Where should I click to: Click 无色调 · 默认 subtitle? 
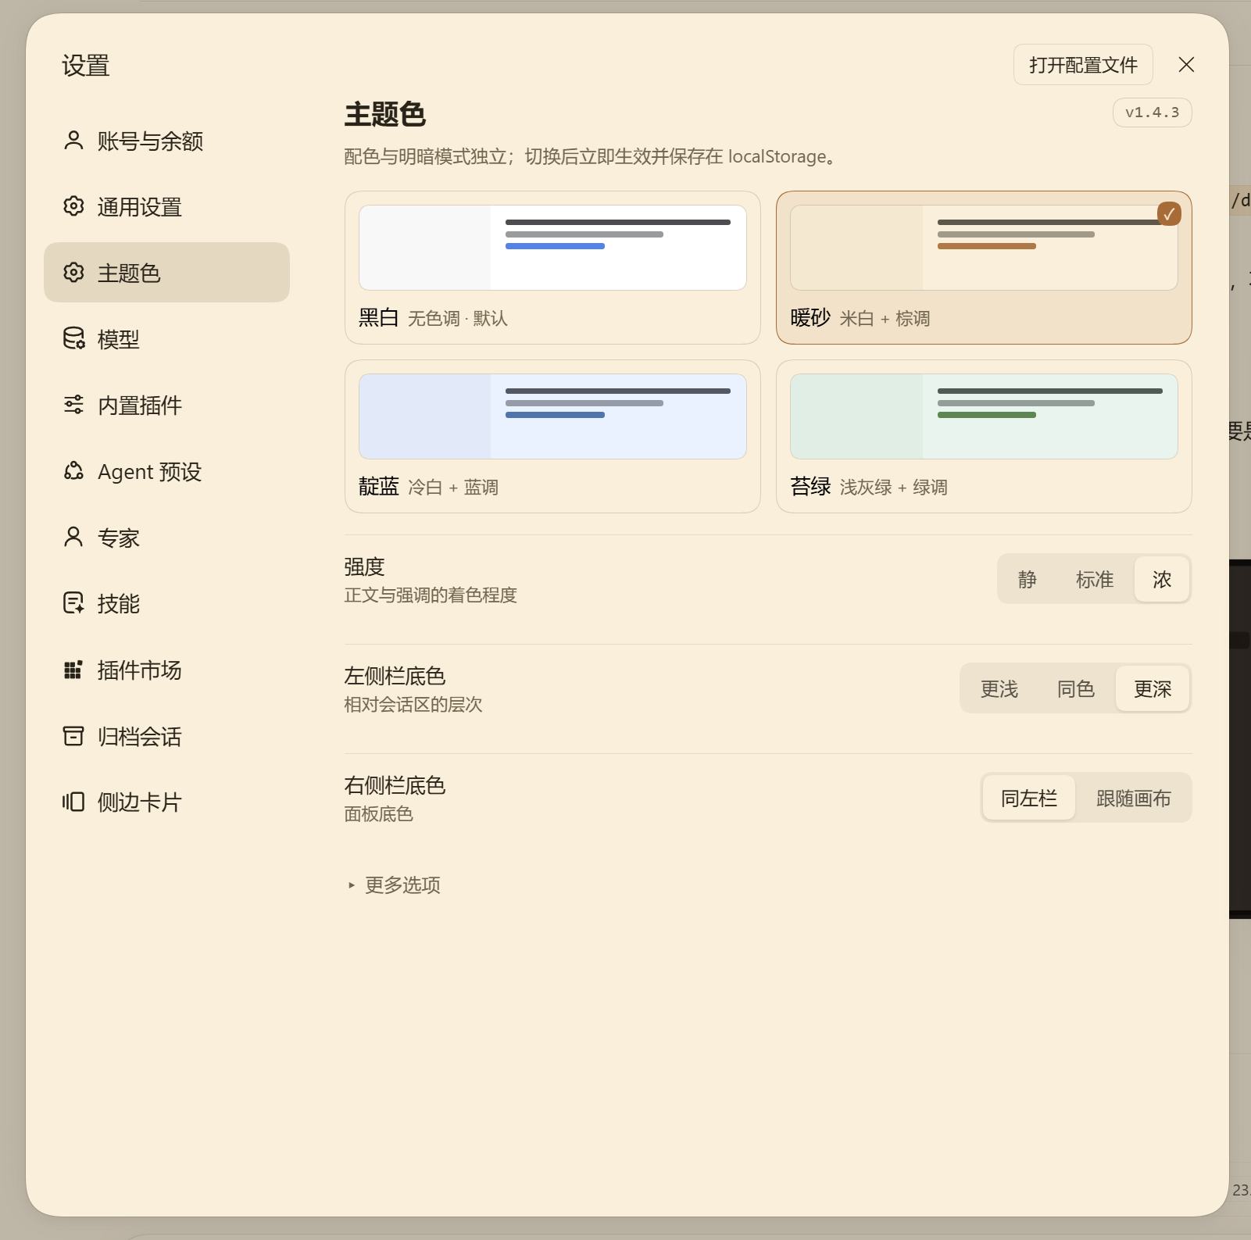(x=458, y=319)
